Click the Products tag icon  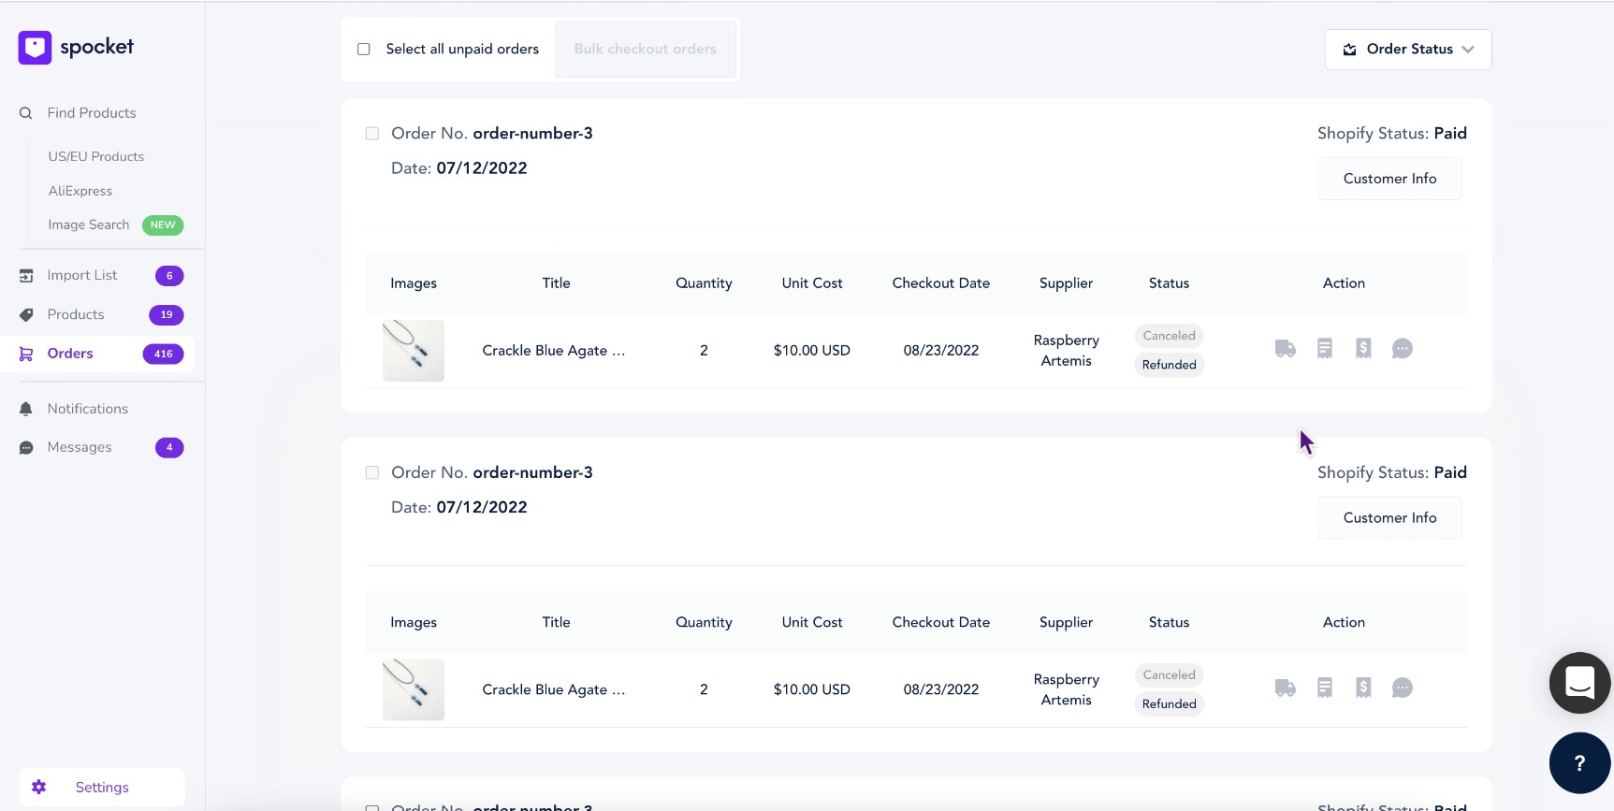pyautogui.click(x=26, y=315)
